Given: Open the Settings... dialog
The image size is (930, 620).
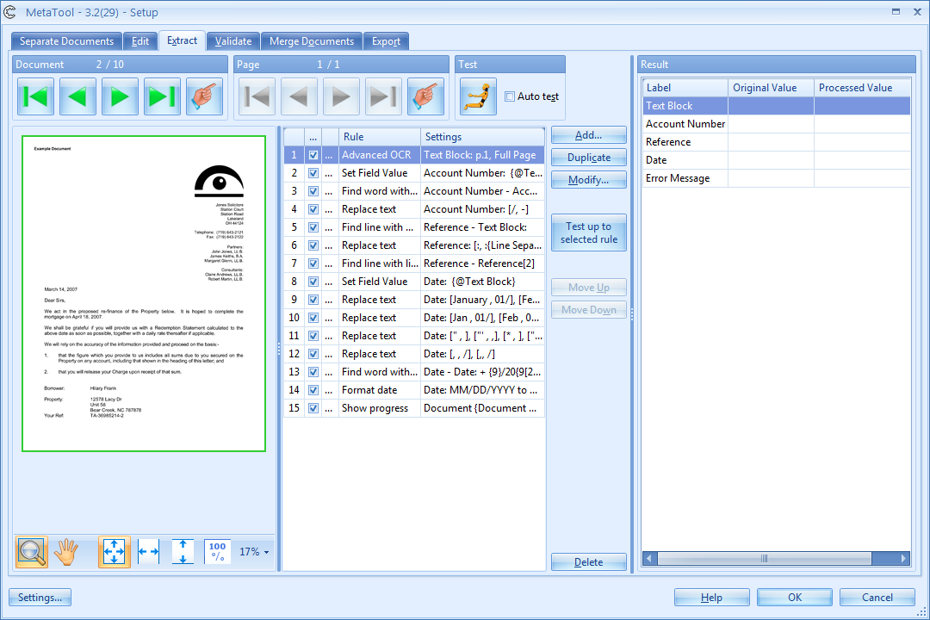Looking at the screenshot, I should [x=40, y=598].
